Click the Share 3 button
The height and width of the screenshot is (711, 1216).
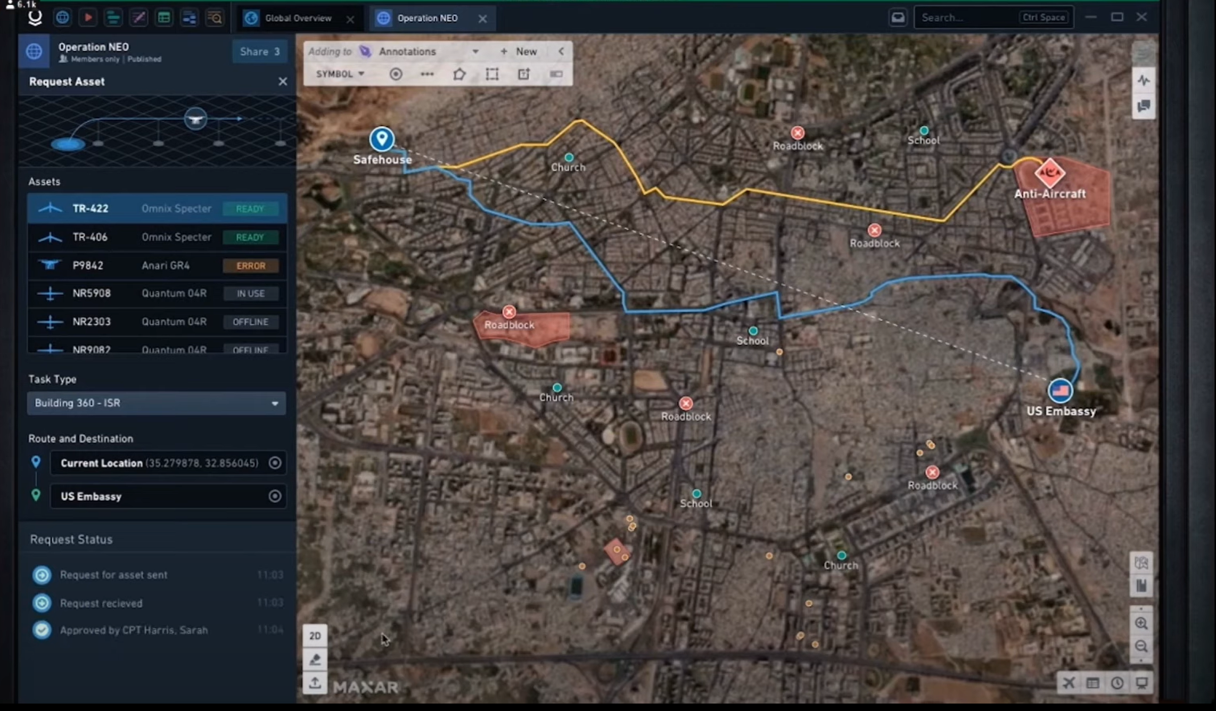260,52
